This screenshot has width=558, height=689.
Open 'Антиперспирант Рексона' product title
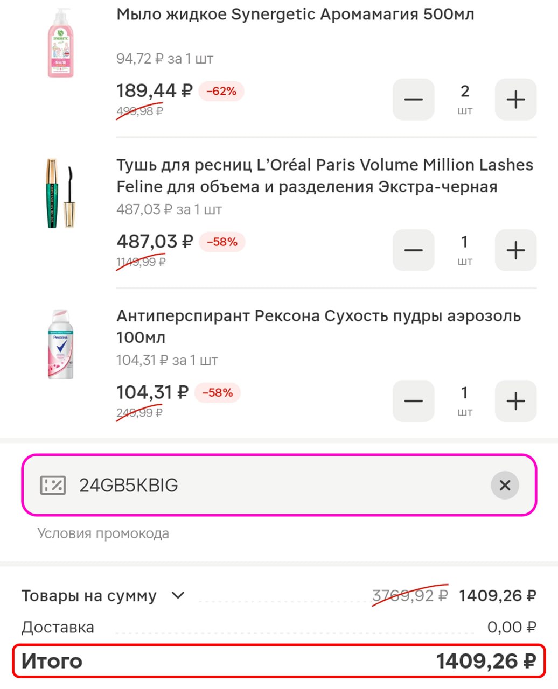click(318, 326)
